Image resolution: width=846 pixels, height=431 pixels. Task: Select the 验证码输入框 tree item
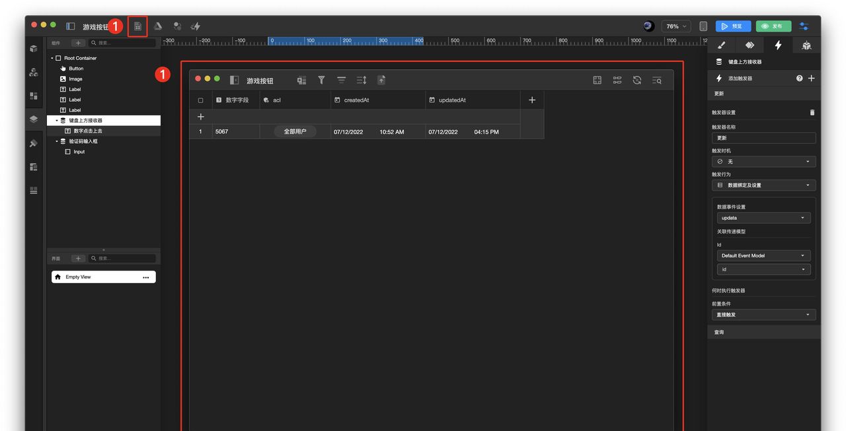point(83,142)
